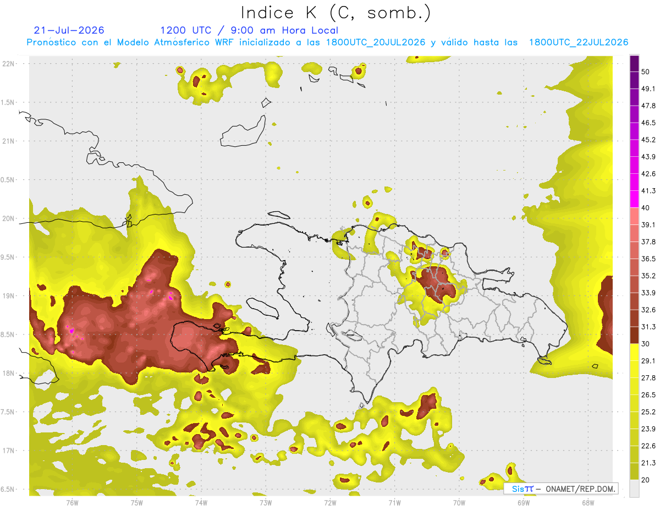Click the colorbar value '49.1'
The height and width of the screenshot is (510, 660).
click(648, 89)
